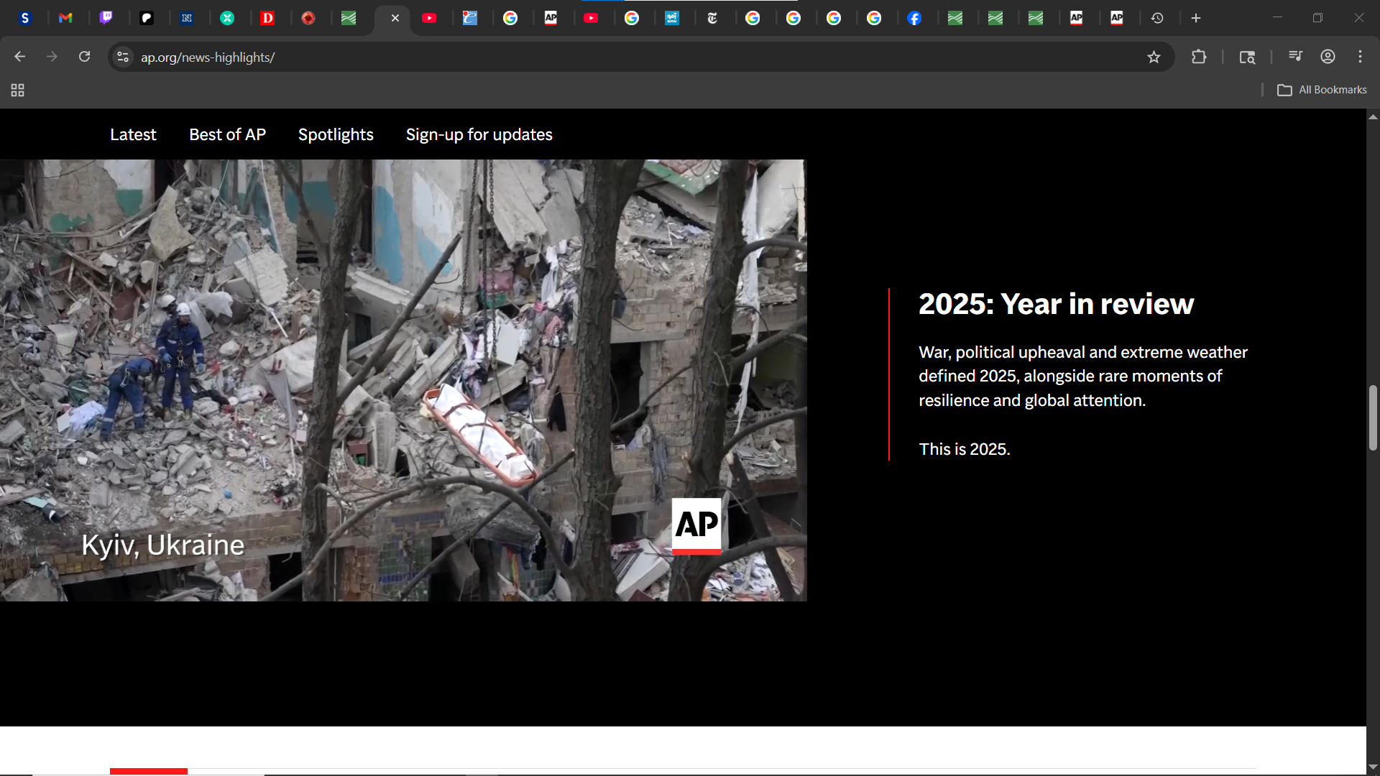Reload the AP news highlights page
Image resolution: width=1380 pixels, height=776 pixels.
pos(84,57)
